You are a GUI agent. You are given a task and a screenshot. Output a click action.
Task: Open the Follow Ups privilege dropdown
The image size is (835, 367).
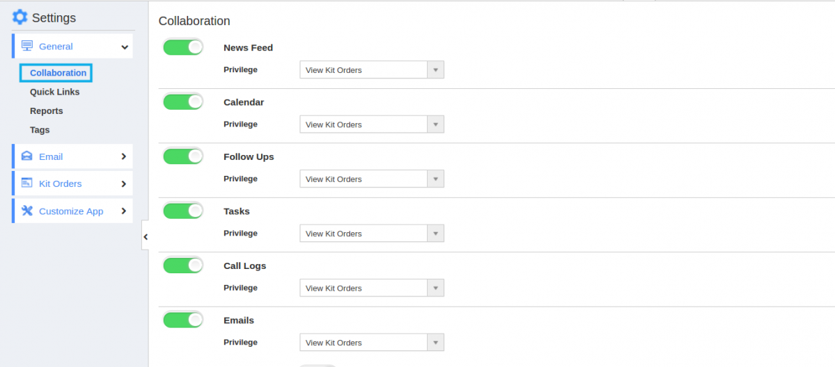point(372,179)
